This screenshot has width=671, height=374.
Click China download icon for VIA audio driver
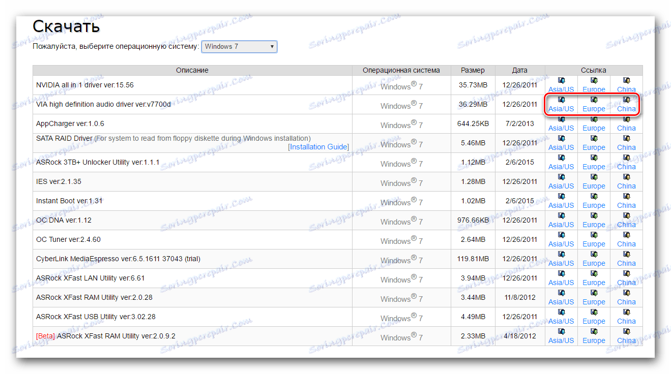coord(626,100)
